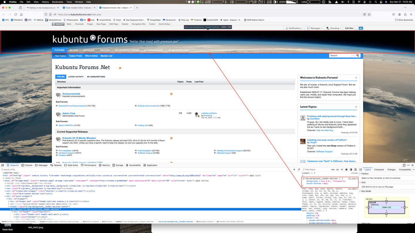Switch to Style Variable Editor browser tab

(79, 7)
